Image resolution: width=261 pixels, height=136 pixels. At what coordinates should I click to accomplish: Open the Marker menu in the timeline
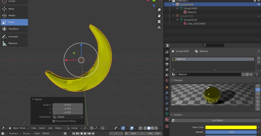[x=46, y=133]
